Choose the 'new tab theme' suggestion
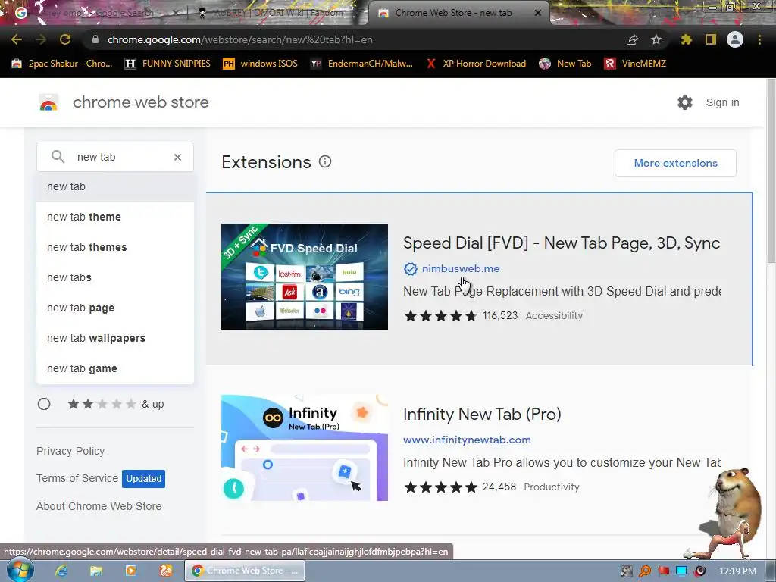 click(x=115, y=217)
